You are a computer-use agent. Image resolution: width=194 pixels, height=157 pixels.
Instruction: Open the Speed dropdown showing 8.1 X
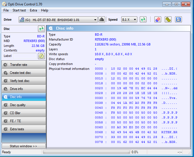129,20
